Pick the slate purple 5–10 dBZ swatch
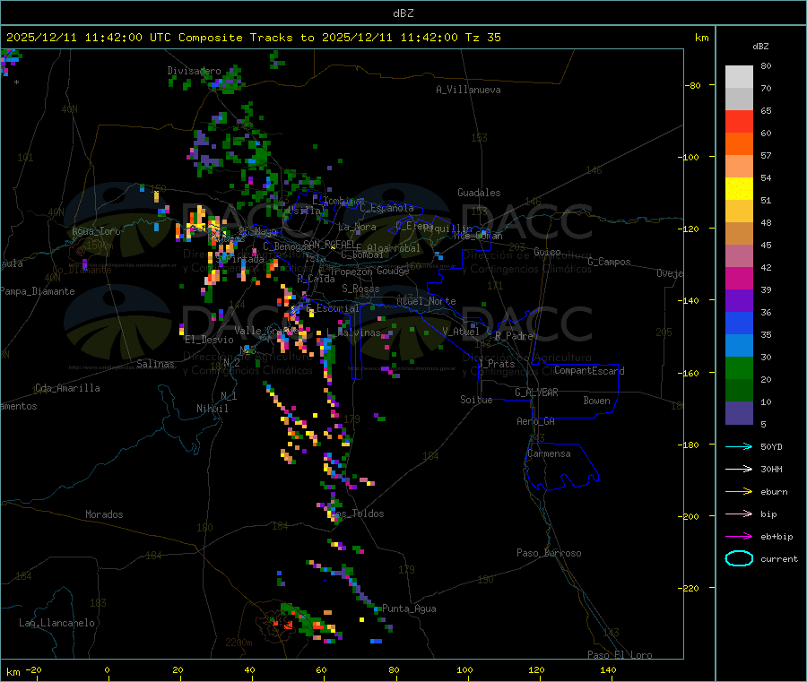 click(739, 413)
